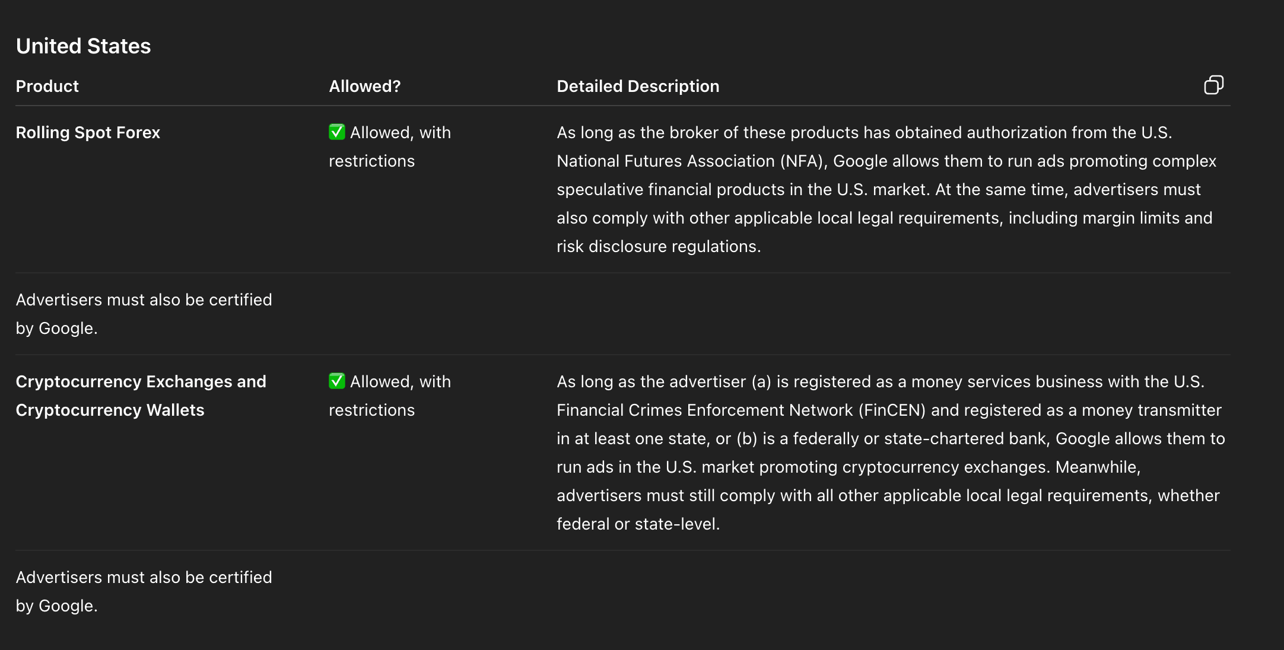The height and width of the screenshot is (650, 1284).
Task: Select the Cryptocurrency Exchanges and Cryptocurrency Wallets cell
Action: pyautogui.click(x=141, y=396)
